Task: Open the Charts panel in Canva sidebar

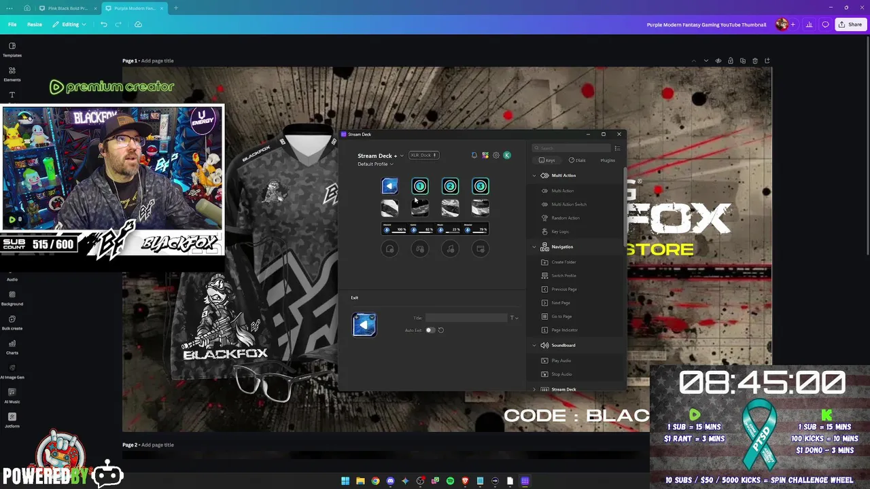Action: coord(12,347)
